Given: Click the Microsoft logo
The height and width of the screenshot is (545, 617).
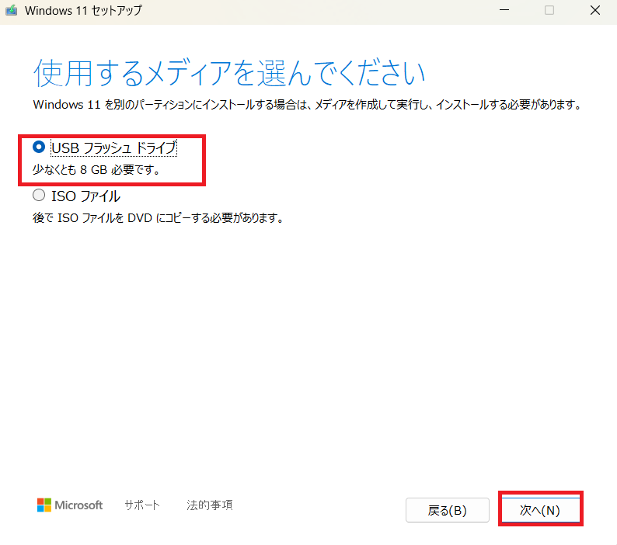Looking at the screenshot, I should click(x=70, y=505).
